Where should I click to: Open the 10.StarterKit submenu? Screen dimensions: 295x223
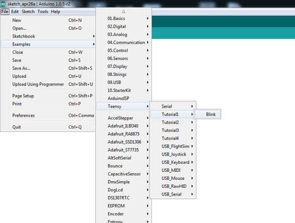coord(124,91)
